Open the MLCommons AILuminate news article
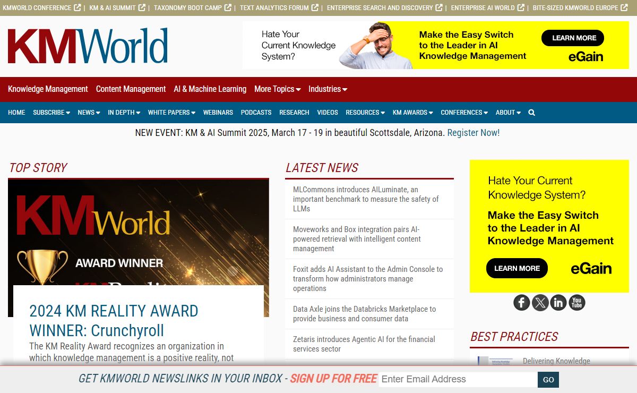The width and height of the screenshot is (637, 393). [366, 199]
